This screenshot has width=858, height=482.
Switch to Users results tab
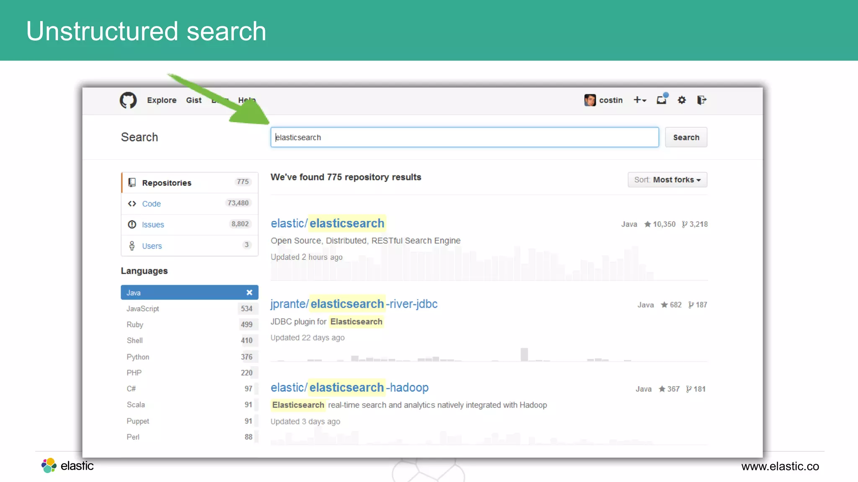(190, 246)
